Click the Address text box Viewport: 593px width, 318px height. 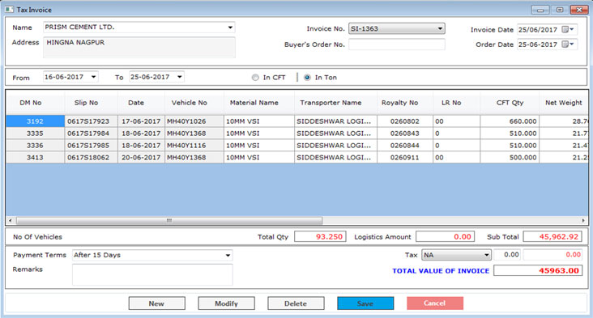139,47
